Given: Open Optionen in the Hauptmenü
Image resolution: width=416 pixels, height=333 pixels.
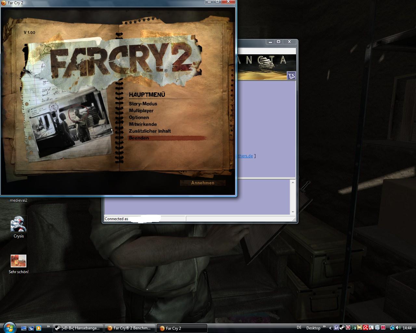Looking at the screenshot, I should tap(139, 117).
